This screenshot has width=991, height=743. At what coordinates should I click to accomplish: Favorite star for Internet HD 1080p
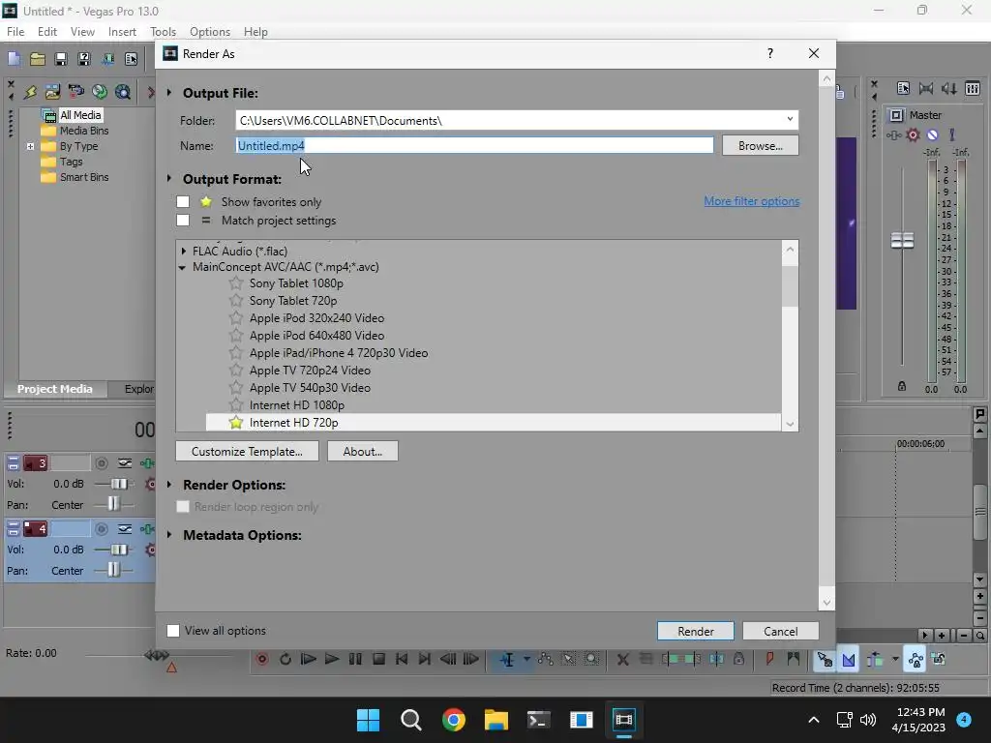click(x=236, y=405)
